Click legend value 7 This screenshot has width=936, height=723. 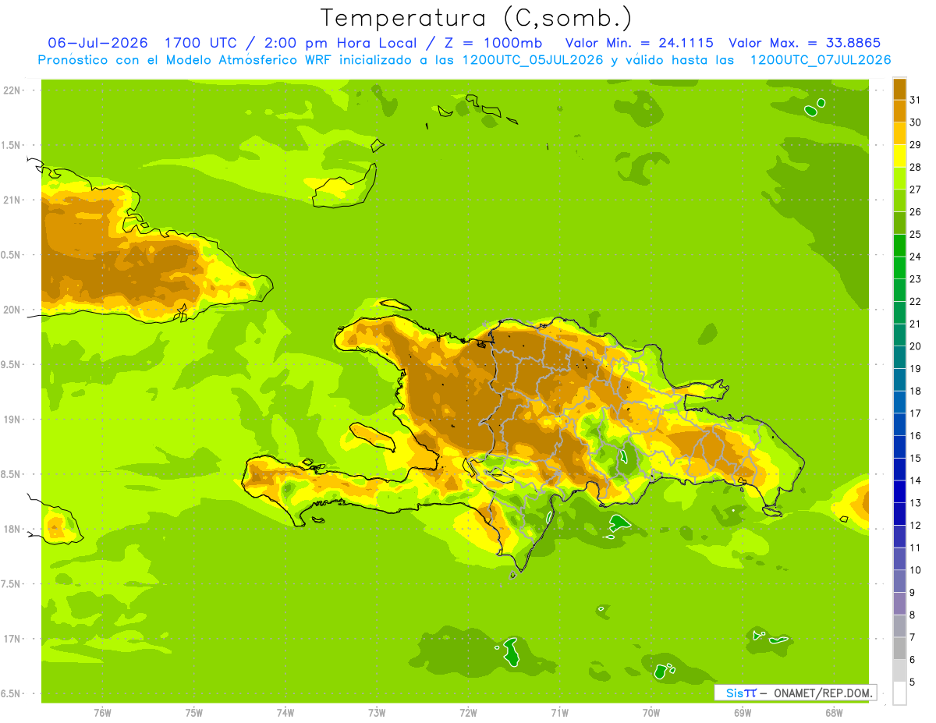912,637
